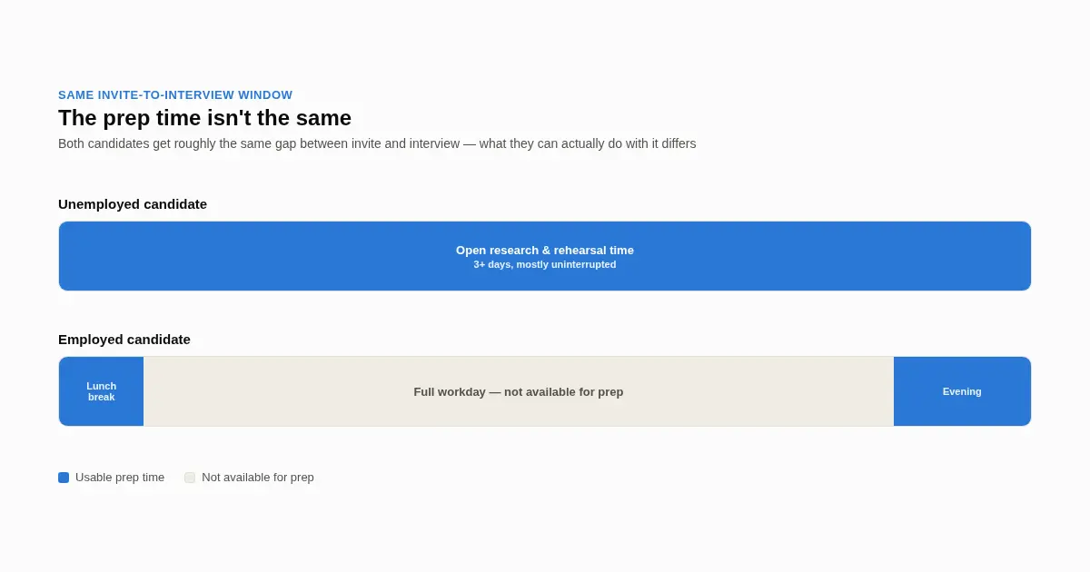Click 'Open research & rehearsal time' label

(x=545, y=251)
